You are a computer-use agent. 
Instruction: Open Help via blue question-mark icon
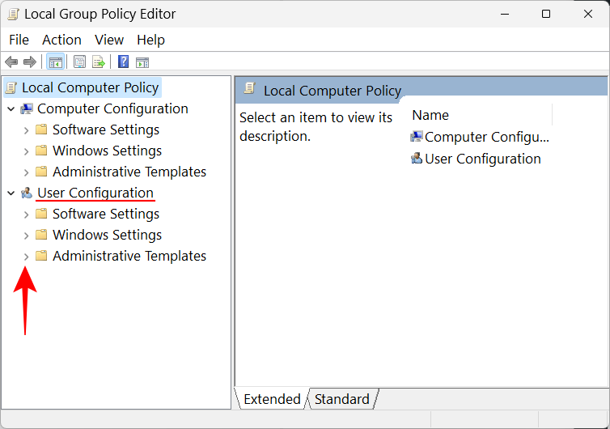[x=123, y=62]
